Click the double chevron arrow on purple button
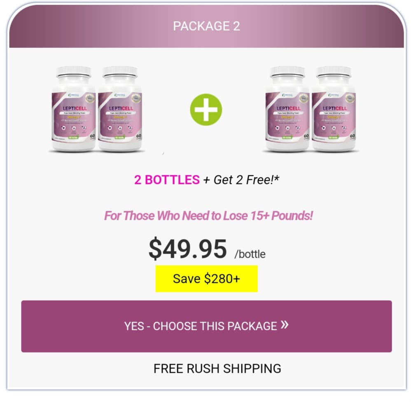 coord(285,324)
